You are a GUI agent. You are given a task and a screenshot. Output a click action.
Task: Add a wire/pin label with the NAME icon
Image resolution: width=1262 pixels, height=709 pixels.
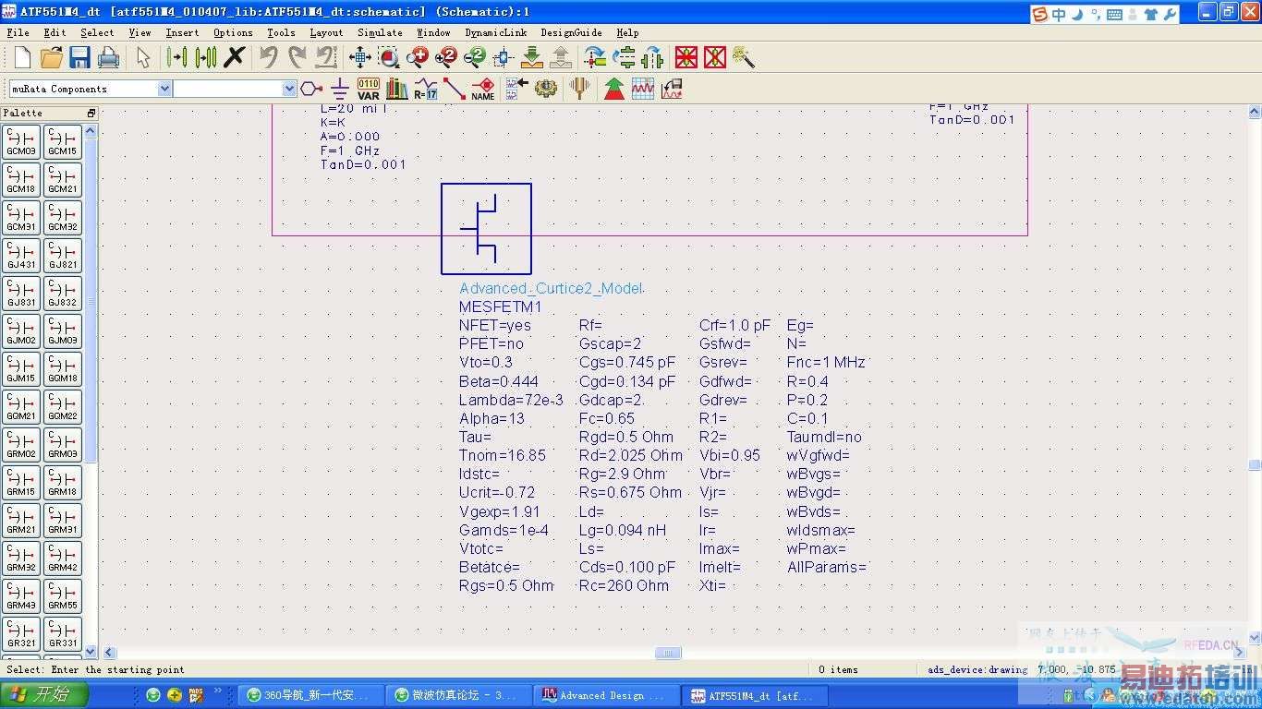coord(483,89)
